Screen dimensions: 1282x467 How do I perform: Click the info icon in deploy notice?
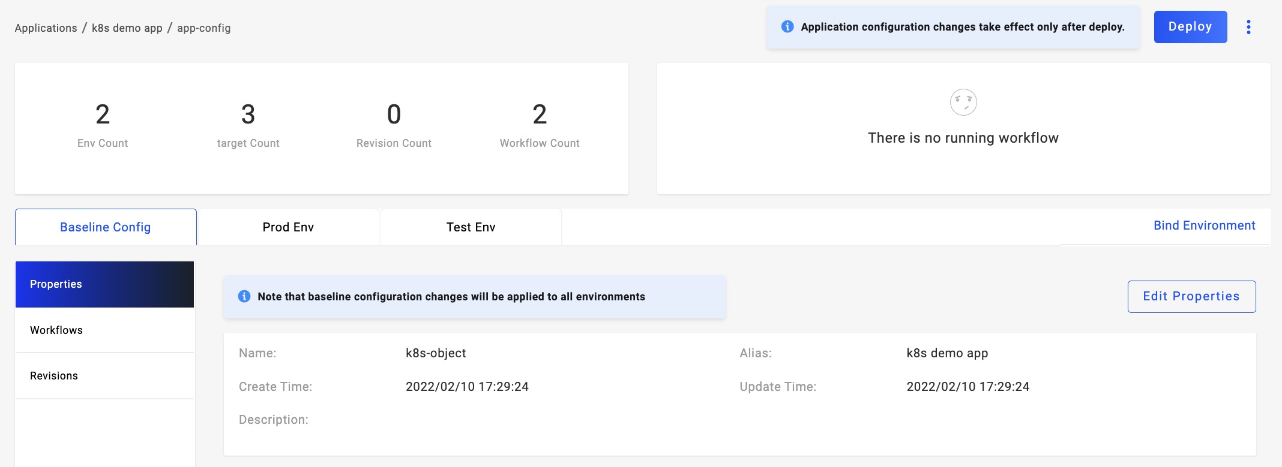point(787,27)
